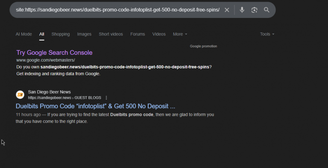
Task: Open Try Google Search Console link
Action: click(54, 53)
